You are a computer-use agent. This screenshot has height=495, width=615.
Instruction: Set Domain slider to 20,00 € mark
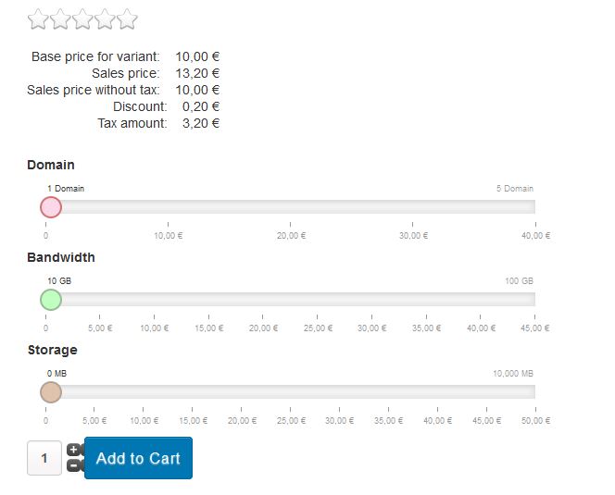point(291,207)
